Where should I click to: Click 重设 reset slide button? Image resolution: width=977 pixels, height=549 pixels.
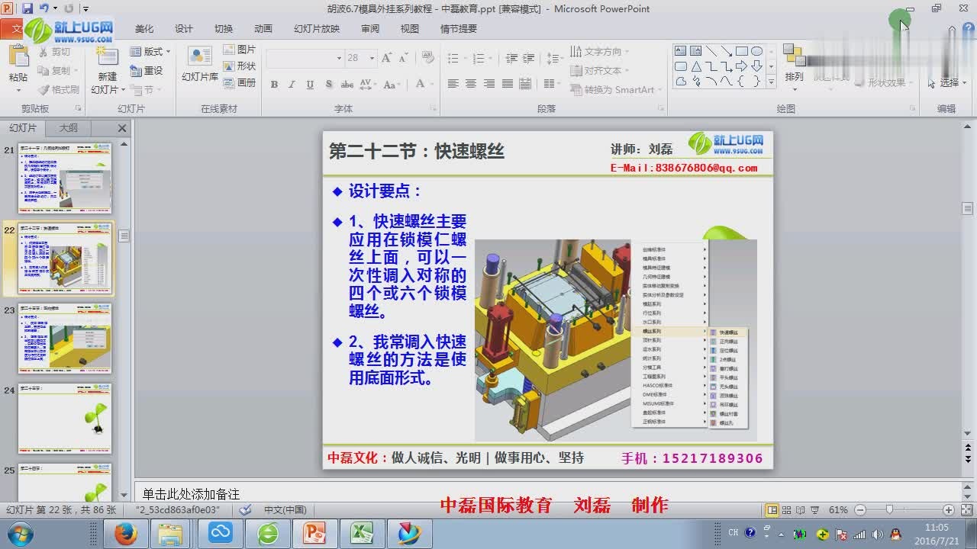click(x=147, y=71)
